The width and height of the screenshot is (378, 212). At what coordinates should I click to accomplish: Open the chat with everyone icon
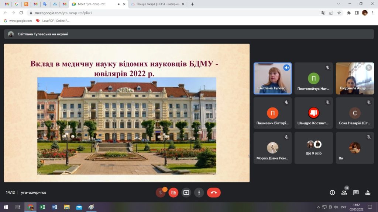(x=356, y=192)
